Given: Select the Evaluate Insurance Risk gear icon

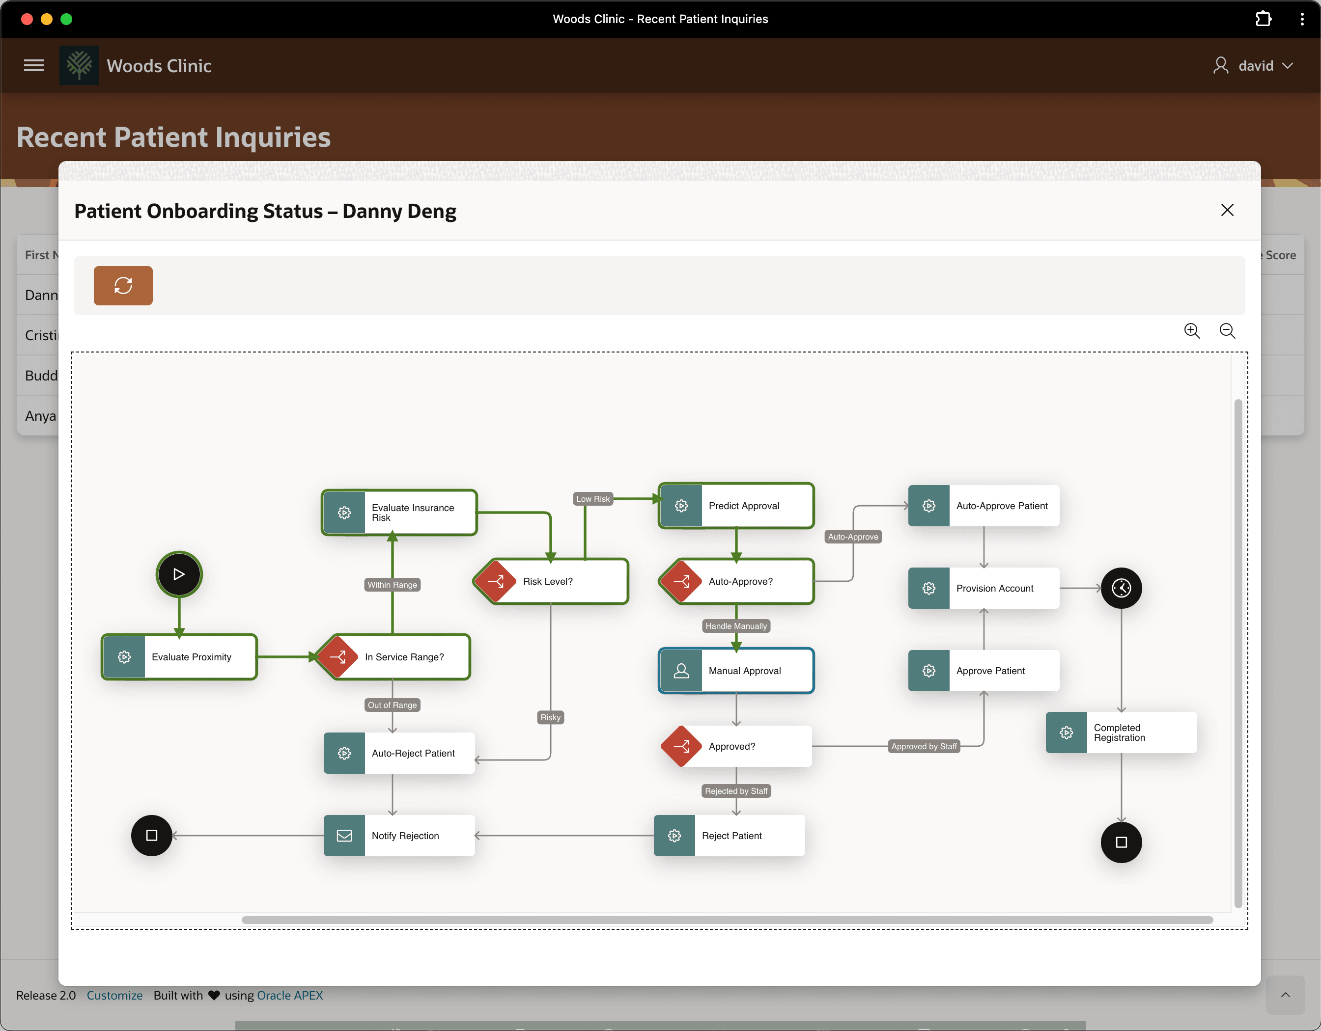Looking at the screenshot, I should 345,513.
